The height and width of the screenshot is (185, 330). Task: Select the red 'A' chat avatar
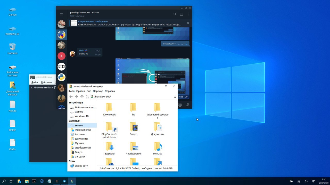[61, 56]
